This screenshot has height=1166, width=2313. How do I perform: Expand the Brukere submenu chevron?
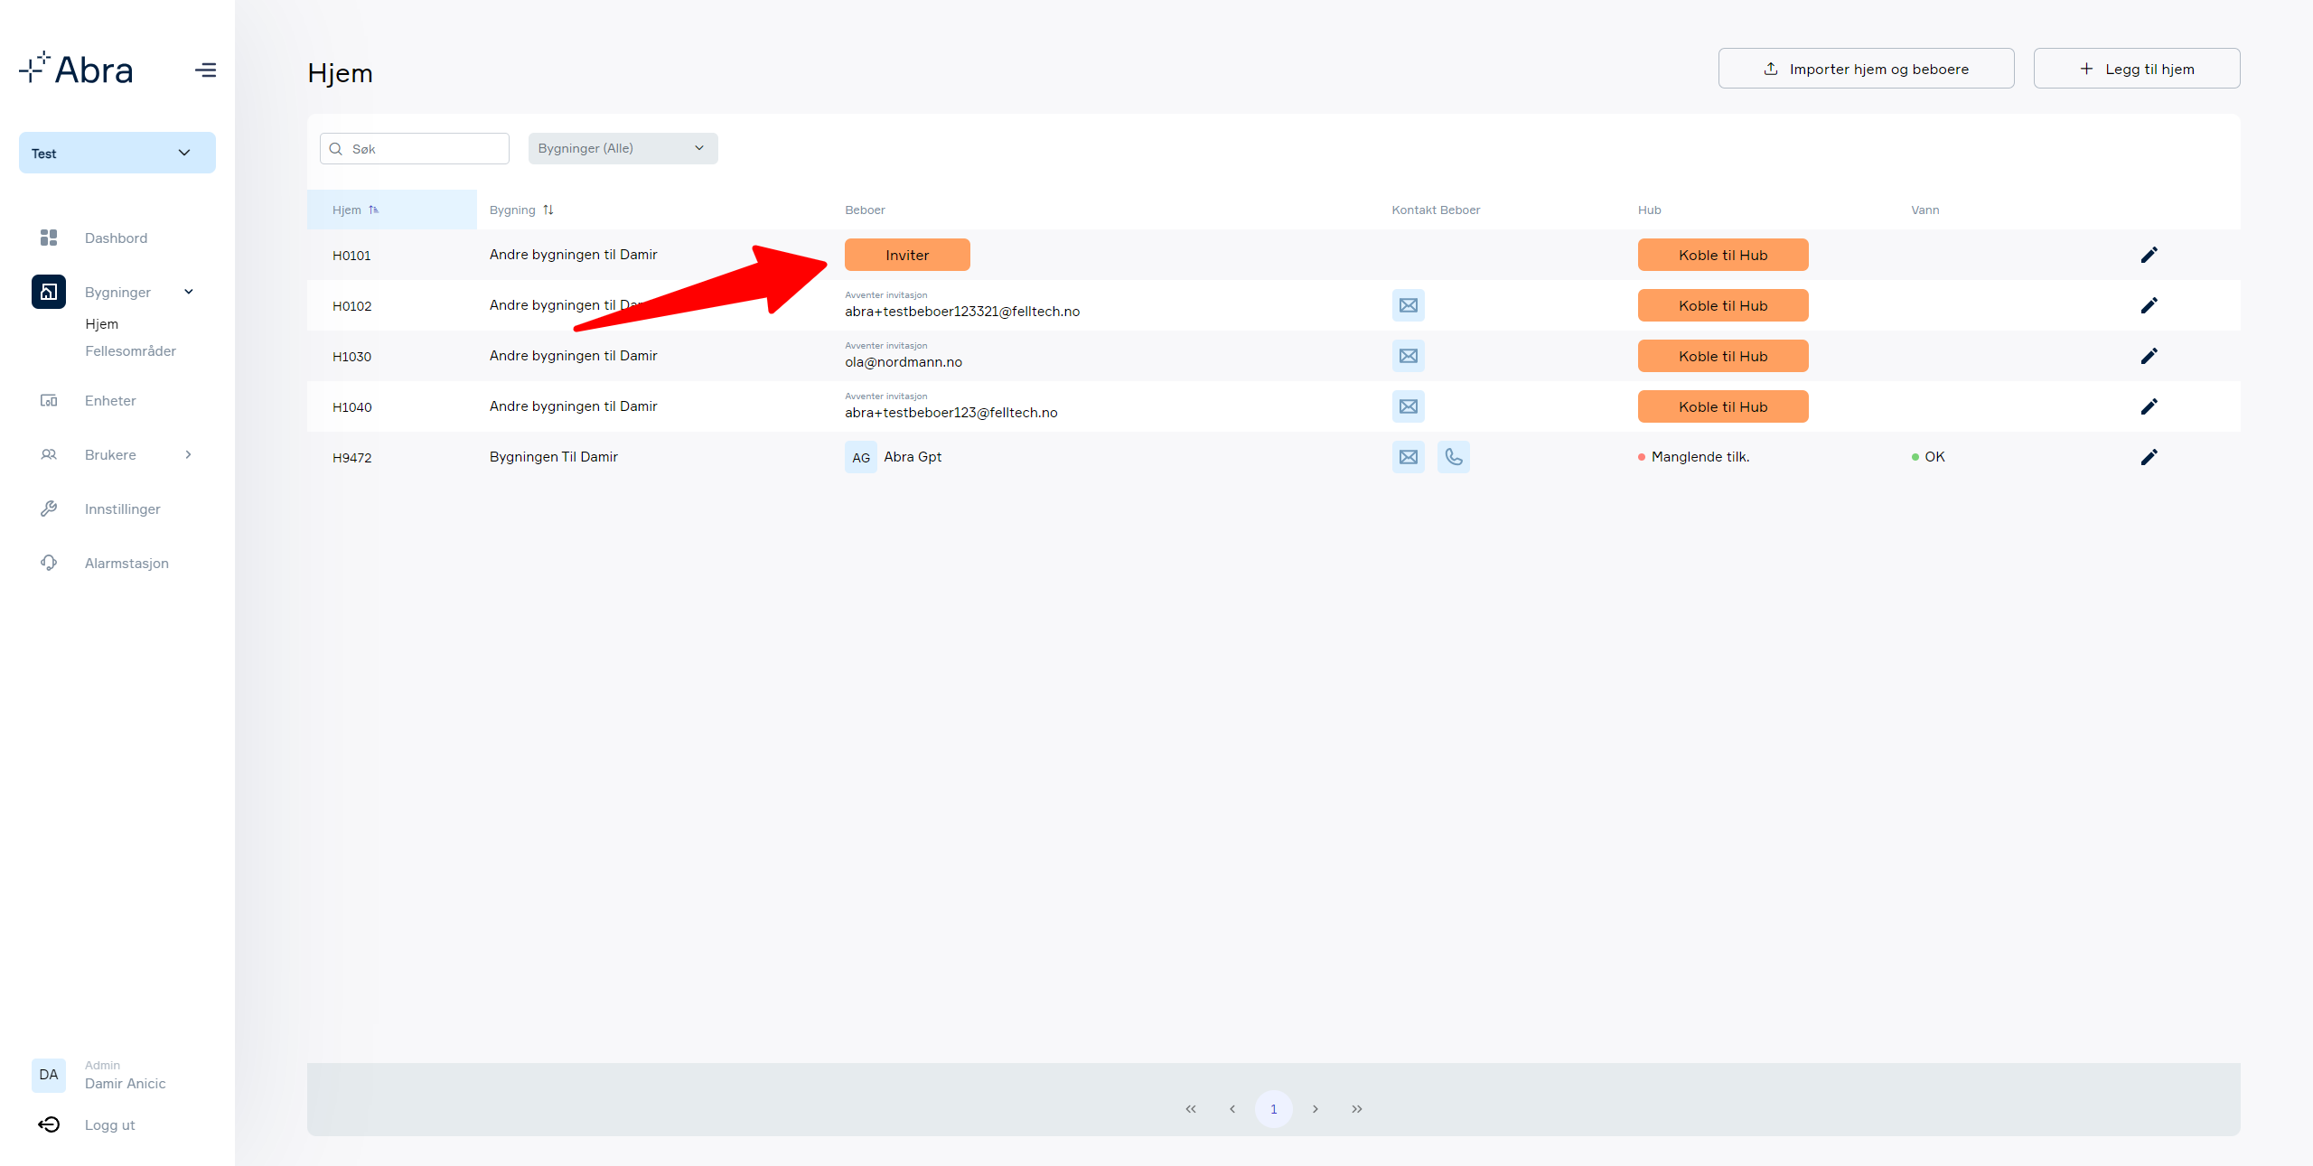(x=188, y=454)
